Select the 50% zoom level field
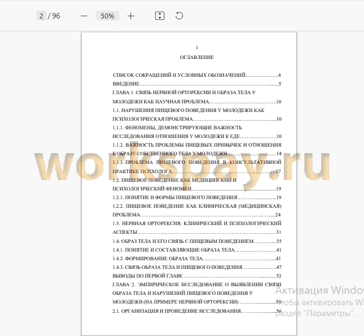This screenshot has width=364, height=336. [x=107, y=16]
